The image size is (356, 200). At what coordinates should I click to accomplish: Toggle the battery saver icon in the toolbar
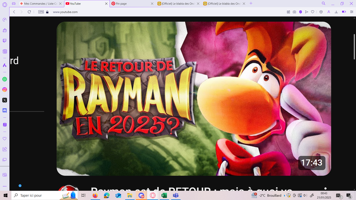click(344, 12)
